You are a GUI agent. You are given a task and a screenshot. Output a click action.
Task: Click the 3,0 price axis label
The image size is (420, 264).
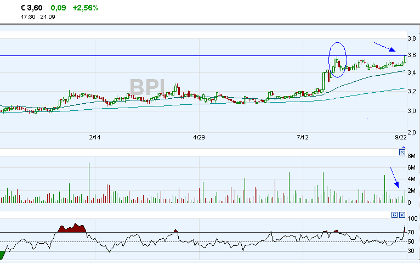[x=412, y=111]
